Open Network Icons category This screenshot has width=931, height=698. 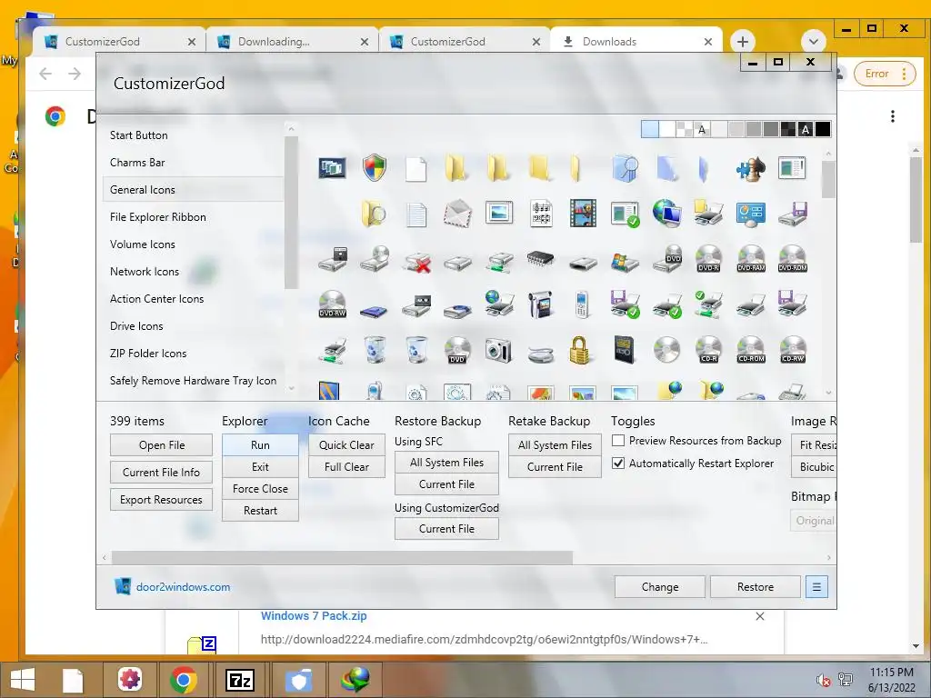pyautogui.click(x=193, y=272)
